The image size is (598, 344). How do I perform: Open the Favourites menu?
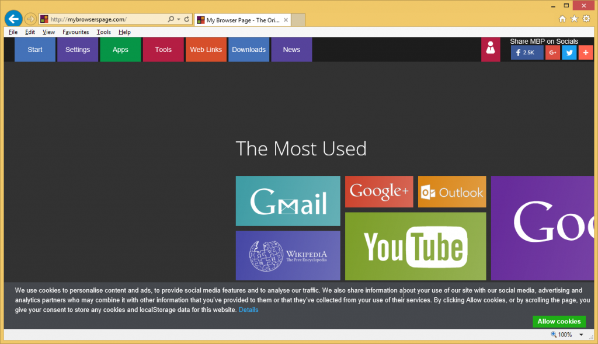(76, 32)
